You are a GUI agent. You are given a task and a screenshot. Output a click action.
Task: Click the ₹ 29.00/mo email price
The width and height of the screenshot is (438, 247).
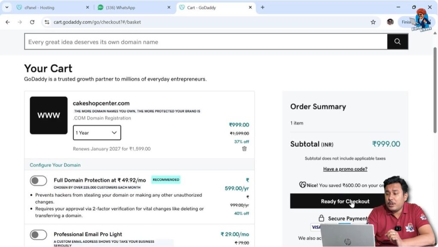pyautogui.click(x=235, y=234)
